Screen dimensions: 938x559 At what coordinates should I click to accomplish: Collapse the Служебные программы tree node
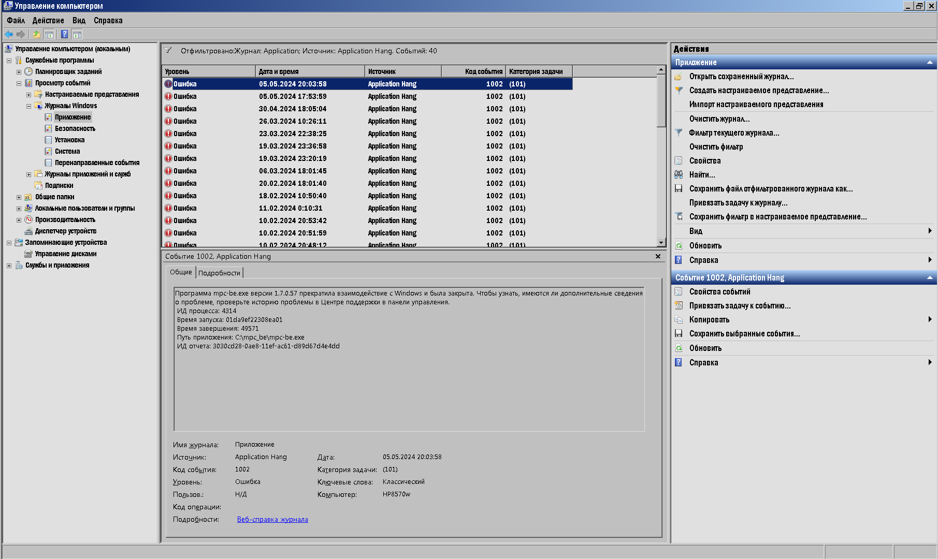coord(9,61)
